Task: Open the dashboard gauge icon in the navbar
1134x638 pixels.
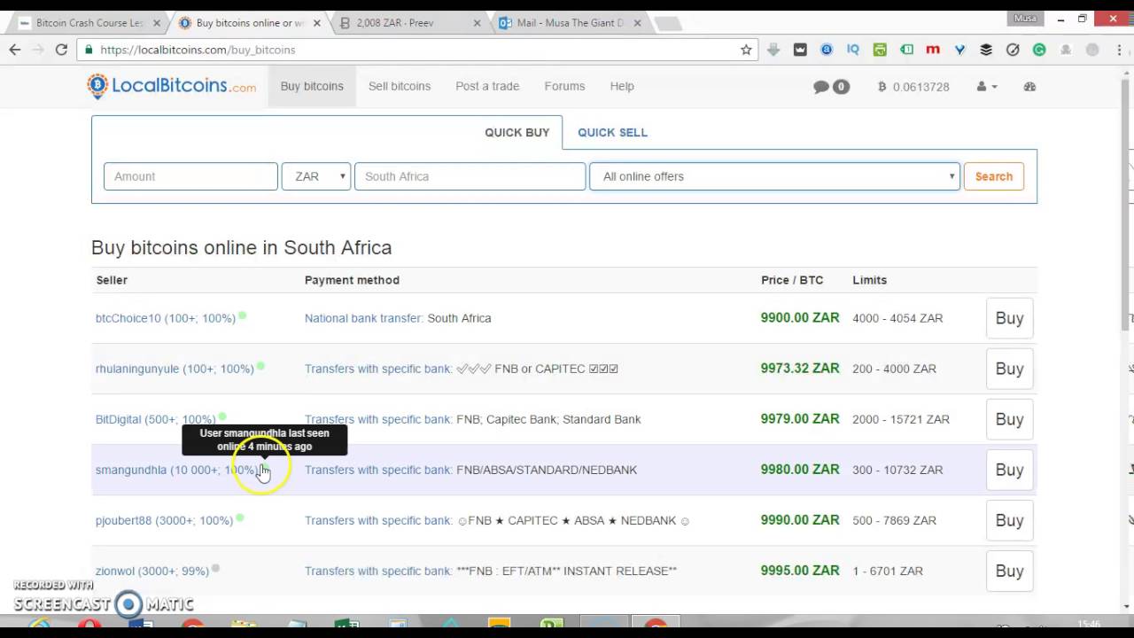Action: coord(1029,87)
